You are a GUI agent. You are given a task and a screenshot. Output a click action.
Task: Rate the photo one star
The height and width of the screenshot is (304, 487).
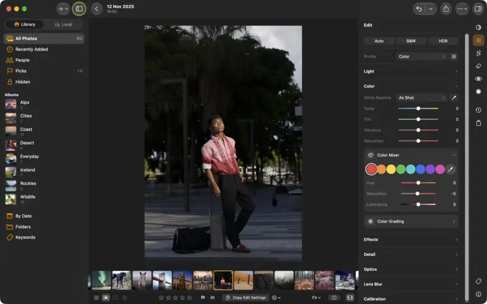161,297
